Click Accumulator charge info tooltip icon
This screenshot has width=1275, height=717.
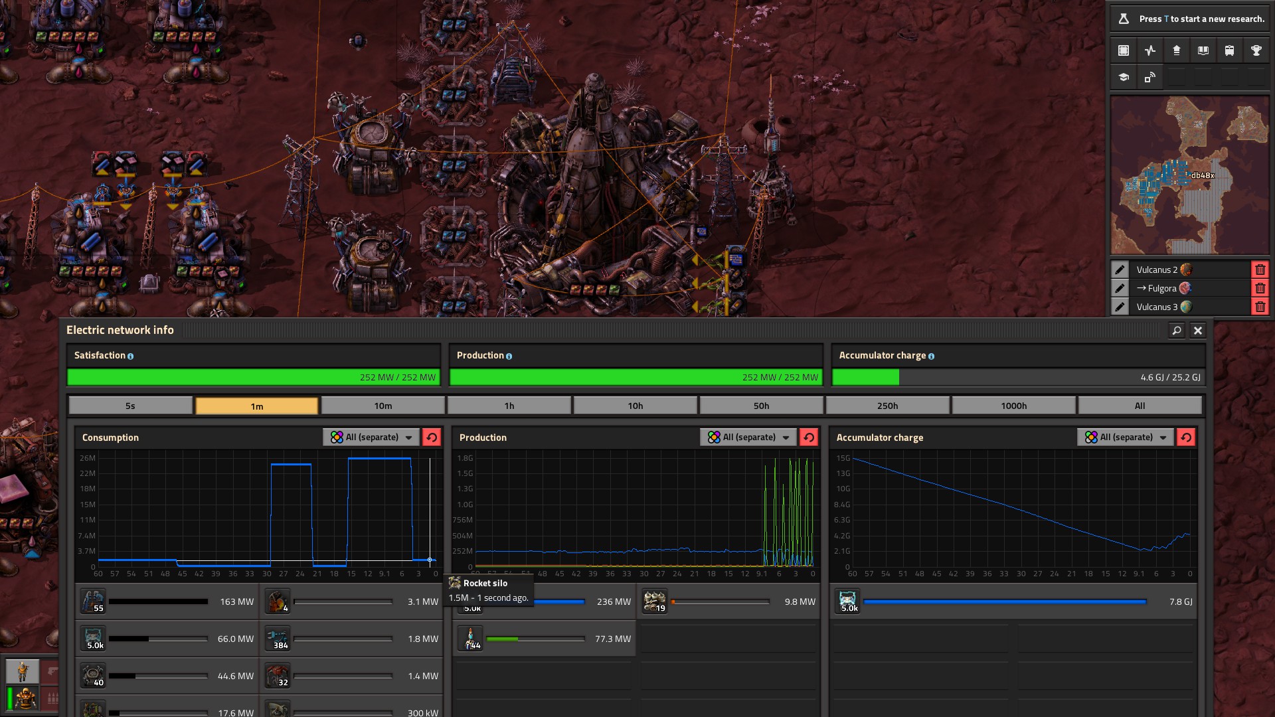[931, 357]
